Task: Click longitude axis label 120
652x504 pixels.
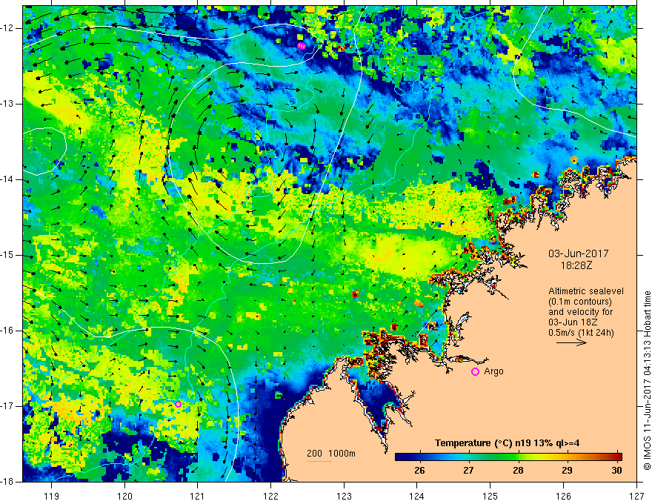Action: click(x=124, y=496)
